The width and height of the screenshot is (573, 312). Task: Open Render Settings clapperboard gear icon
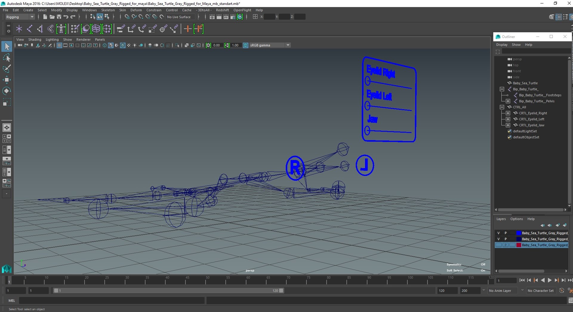(233, 17)
